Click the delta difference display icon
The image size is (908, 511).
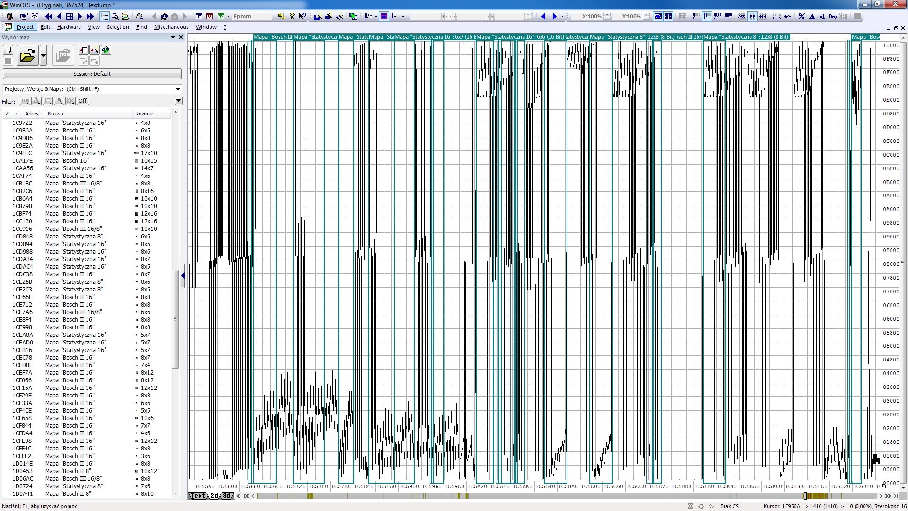click(812, 16)
